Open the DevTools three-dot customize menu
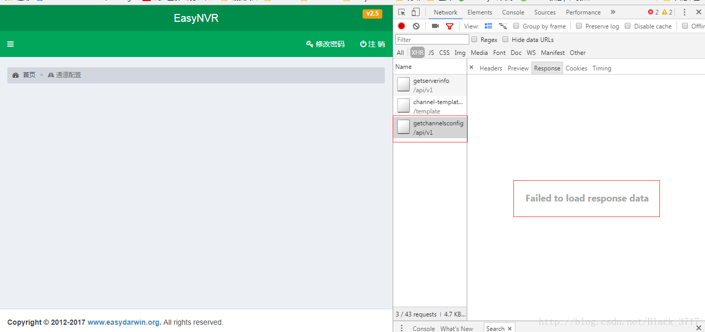This screenshot has height=332, width=705. 684,12
